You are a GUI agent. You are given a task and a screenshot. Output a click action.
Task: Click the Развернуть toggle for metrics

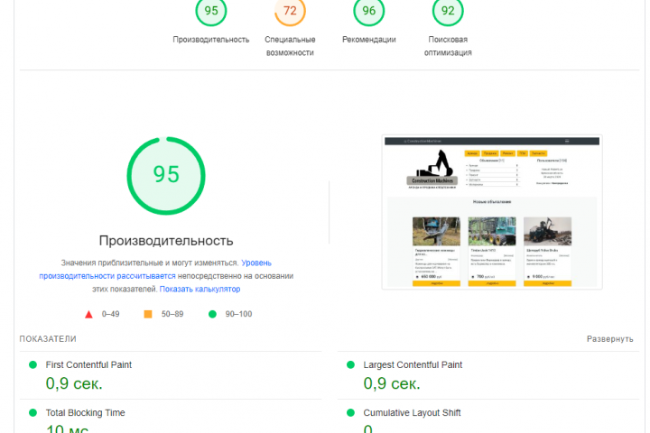pyautogui.click(x=609, y=339)
